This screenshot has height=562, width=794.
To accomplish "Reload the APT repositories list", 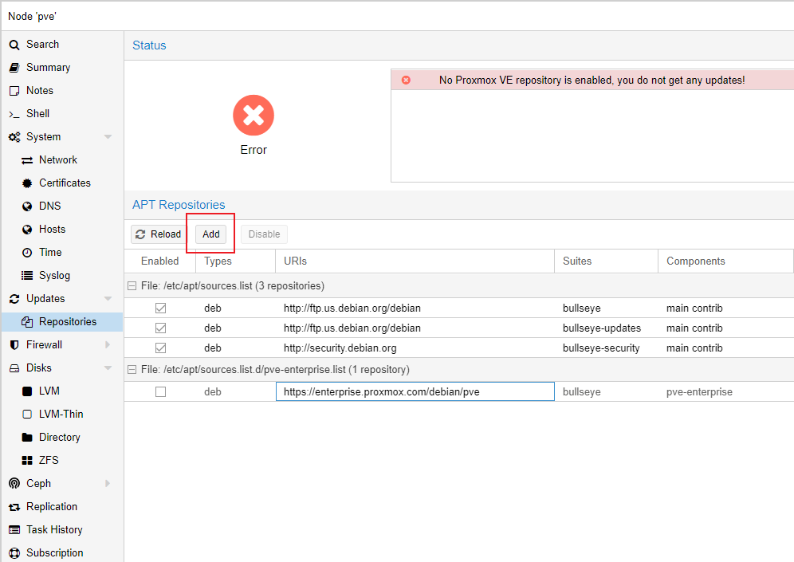I will pyautogui.click(x=159, y=234).
